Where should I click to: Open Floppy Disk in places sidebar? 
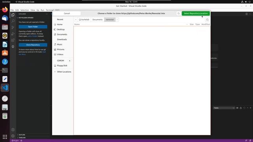point(62,66)
